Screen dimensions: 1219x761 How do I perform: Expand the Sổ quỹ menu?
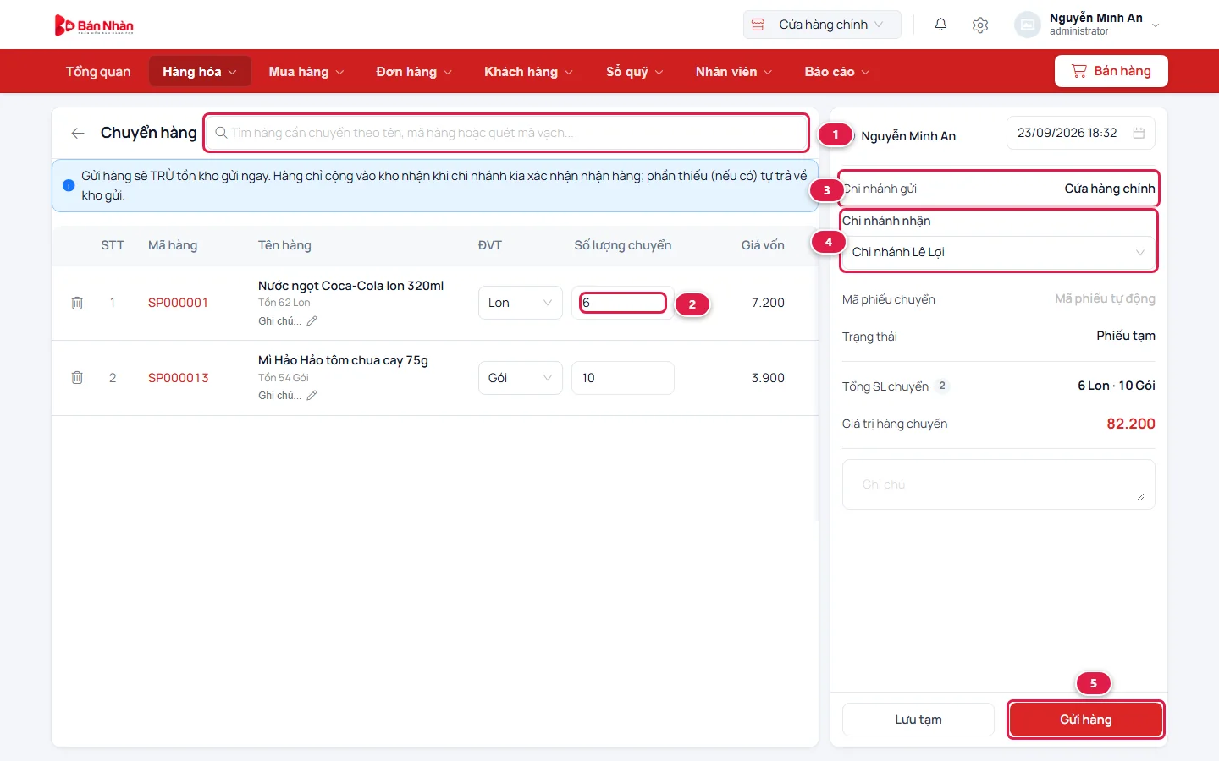pos(634,72)
